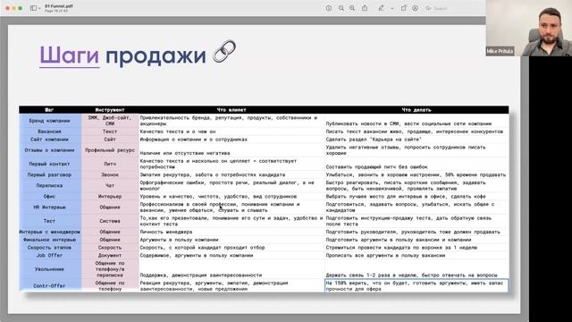Click "Информация о компании и о сотрудниках" cell
Screen dimensions: 572x322
231,140
